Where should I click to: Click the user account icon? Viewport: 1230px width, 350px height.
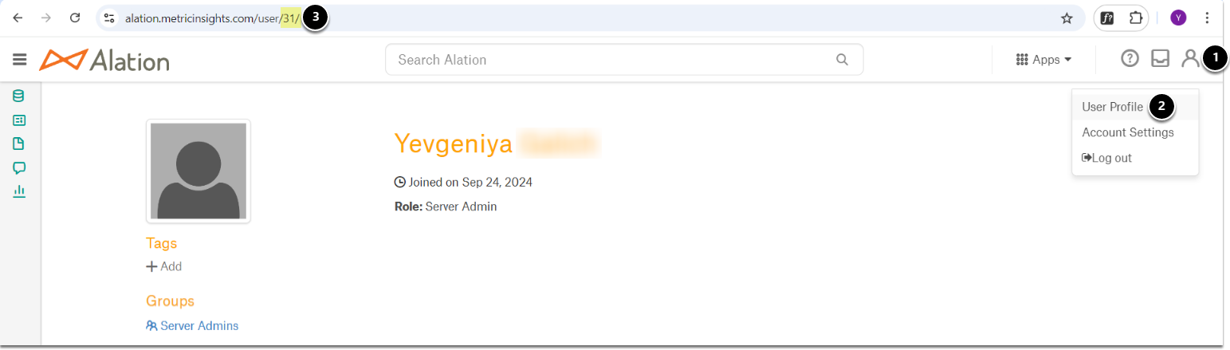pyautogui.click(x=1189, y=59)
